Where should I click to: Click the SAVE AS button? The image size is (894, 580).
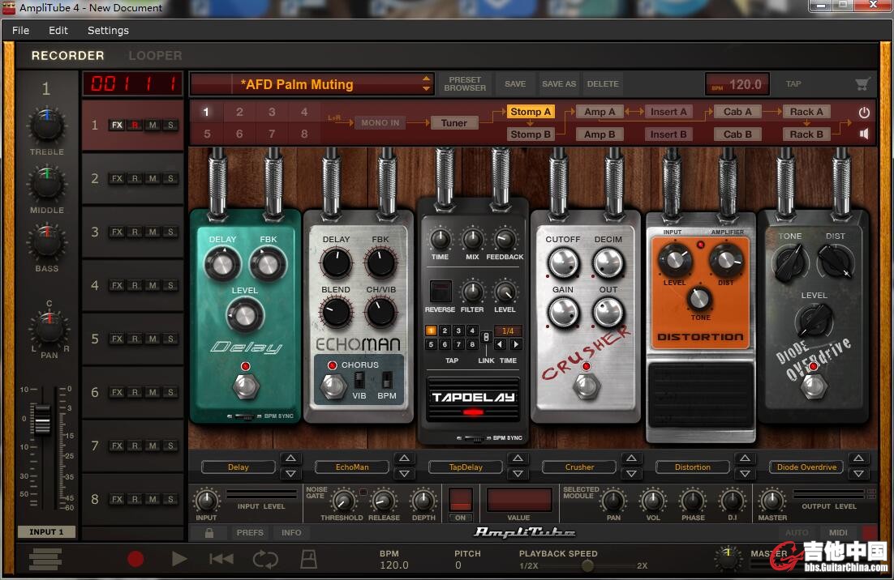coord(559,83)
